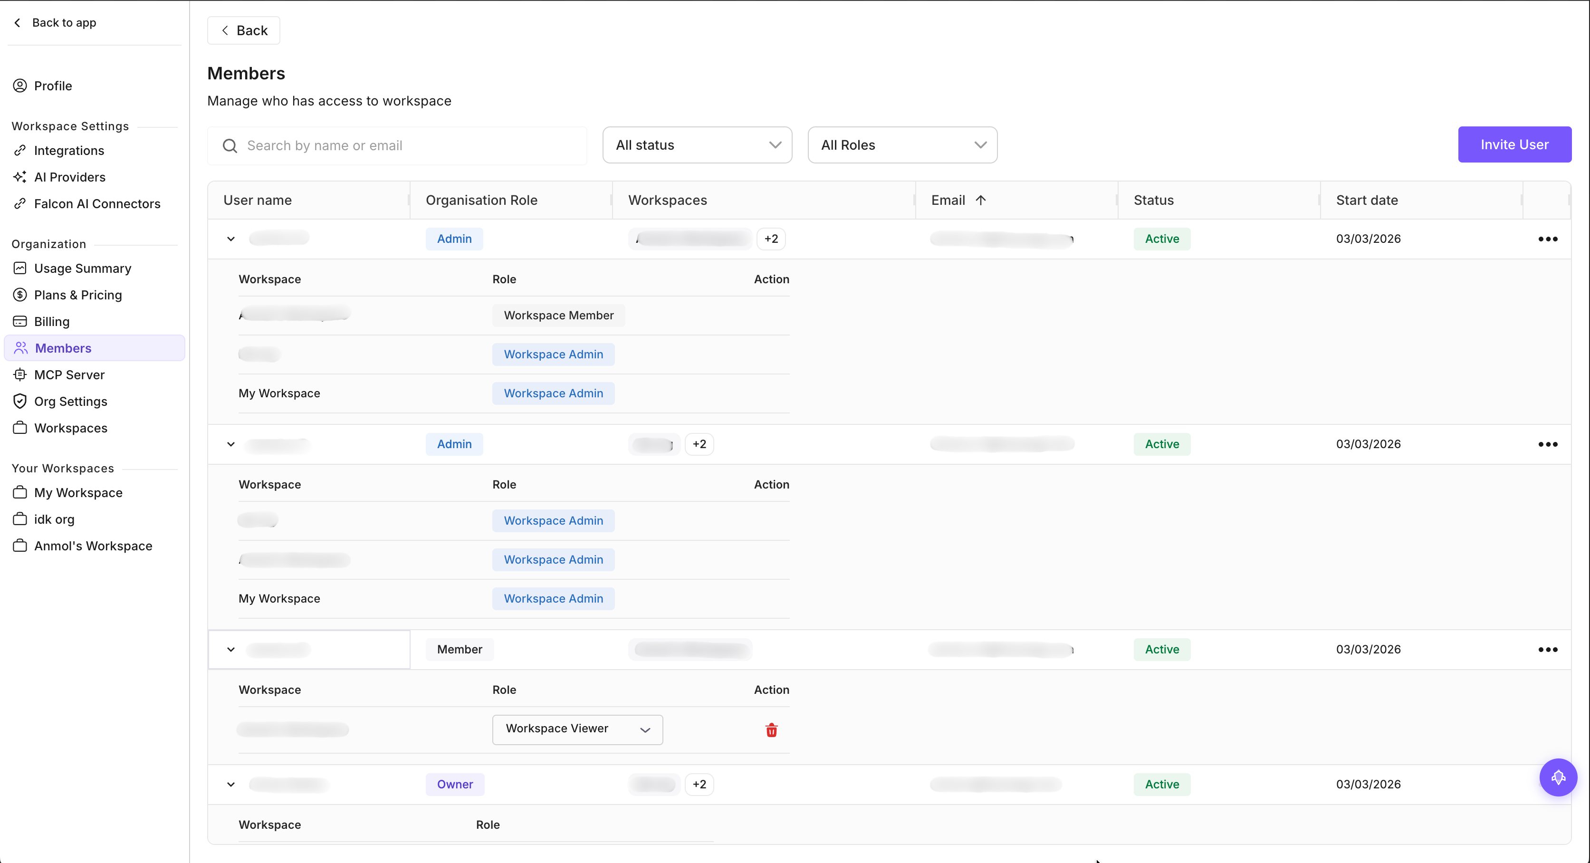Delete the workspace assignment via trash icon

(771, 729)
